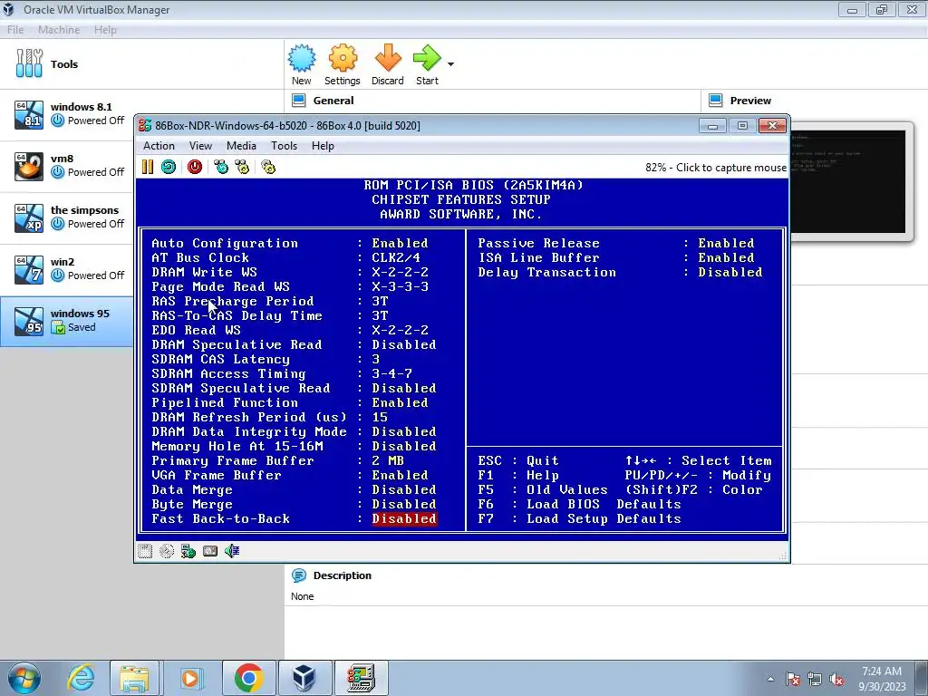Click the ISA Line Buffer label
The width and height of the screenshot is (928, 696).
point(538,257)
